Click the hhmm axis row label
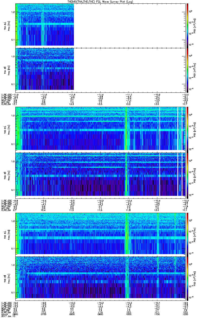 (4, 314)
